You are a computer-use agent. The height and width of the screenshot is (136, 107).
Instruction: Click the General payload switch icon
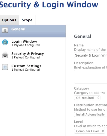(5, 30)
